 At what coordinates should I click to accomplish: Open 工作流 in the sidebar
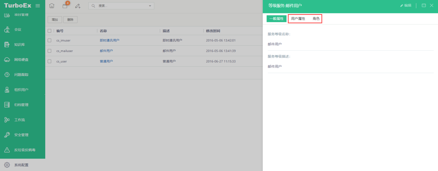pos(22,120)
